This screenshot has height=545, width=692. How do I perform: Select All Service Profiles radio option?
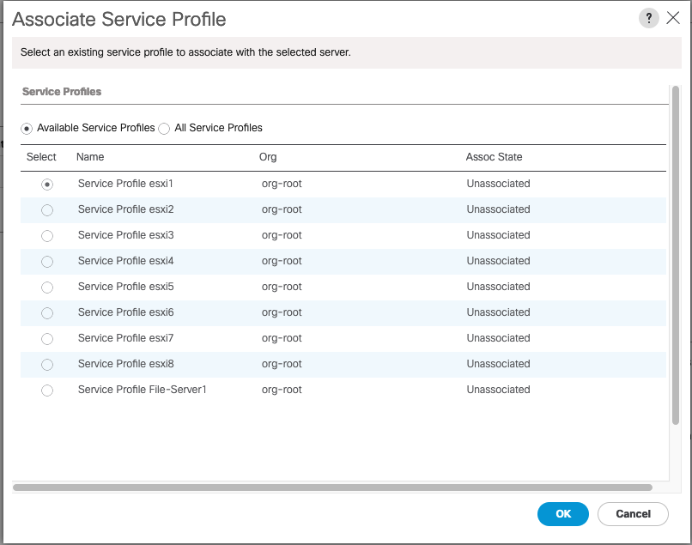164,129
